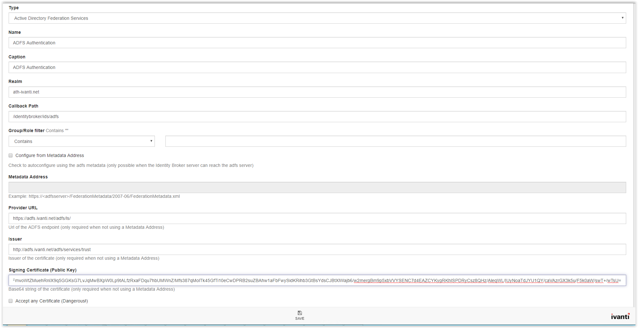Click the Issuer input field
638x328 pixels.
[317, 250]
